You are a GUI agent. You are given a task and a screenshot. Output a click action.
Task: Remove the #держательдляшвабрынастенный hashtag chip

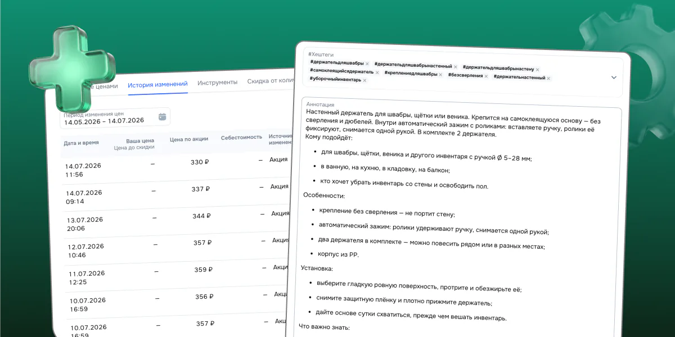(x=456, y=67)
